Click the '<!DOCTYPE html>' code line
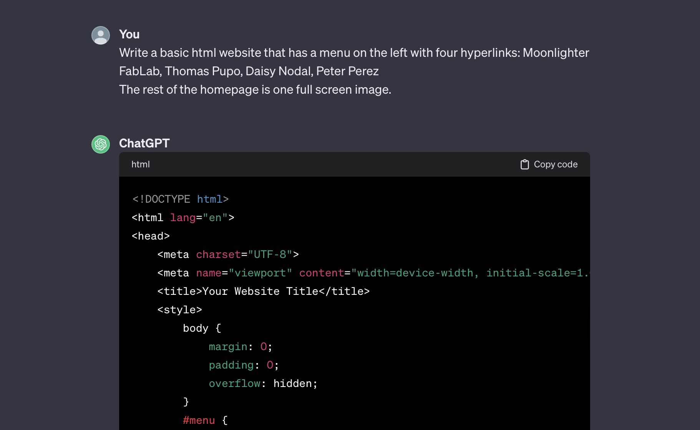 pos(180,199)
